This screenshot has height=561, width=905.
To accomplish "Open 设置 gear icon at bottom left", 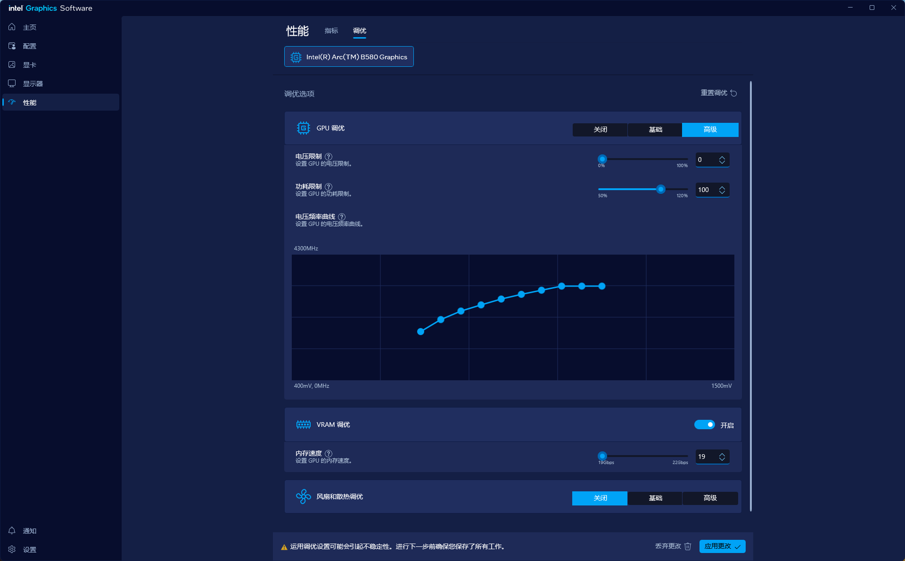I will pos(12,549).
